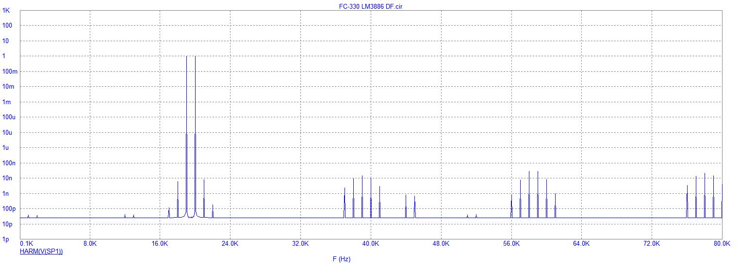This screenshot has width=739, height=269.
Task: Click the 0.1K frequency axis label
Action: point(26,244)
